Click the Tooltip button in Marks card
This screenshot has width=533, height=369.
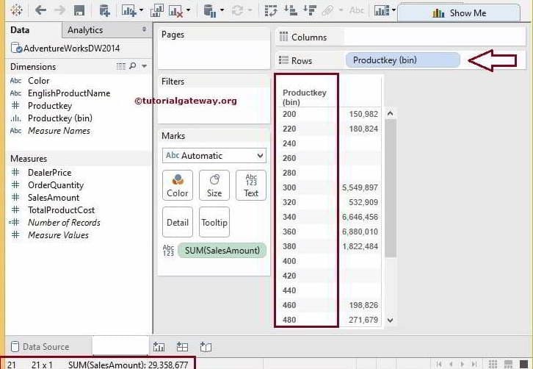(214, 222)
